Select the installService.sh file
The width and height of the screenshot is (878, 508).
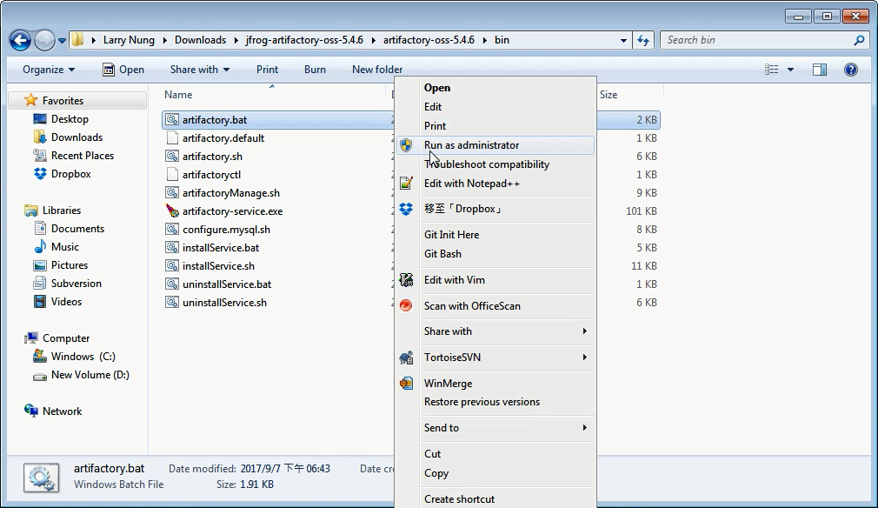coord(218,266)
